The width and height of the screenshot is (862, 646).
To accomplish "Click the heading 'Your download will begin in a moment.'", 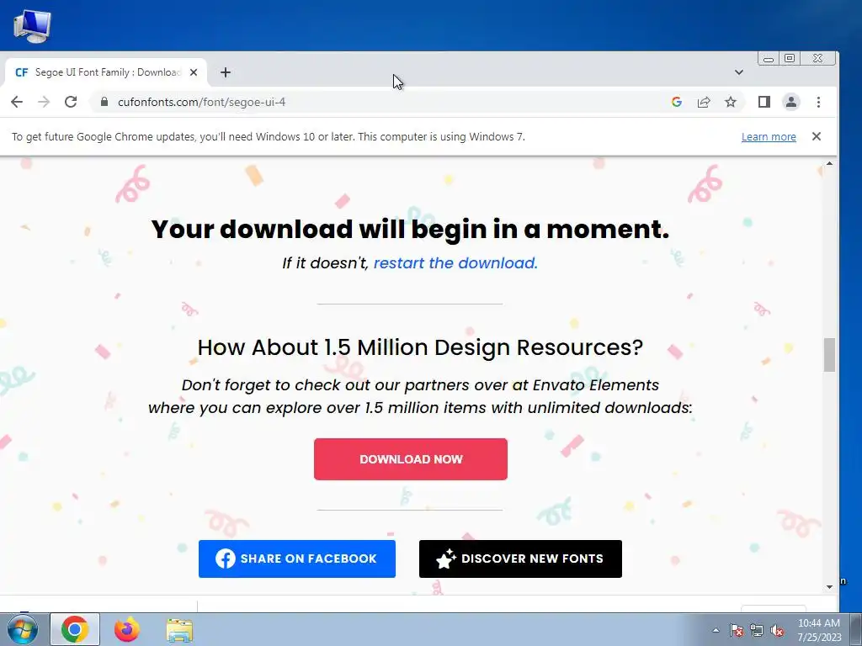I will [411, 229].
